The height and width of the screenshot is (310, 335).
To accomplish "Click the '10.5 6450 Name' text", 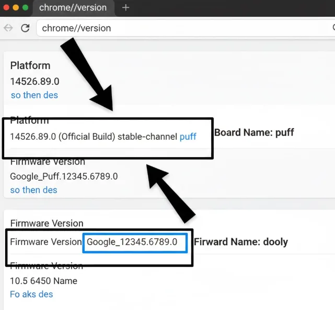I will point(43,281).
